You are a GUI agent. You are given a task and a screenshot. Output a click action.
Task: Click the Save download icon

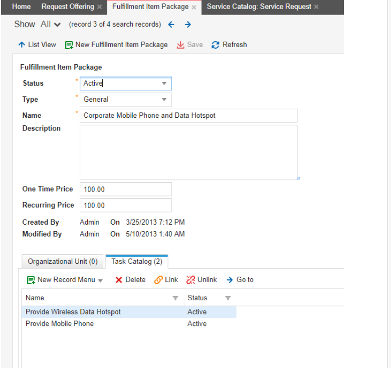(180, 45)
